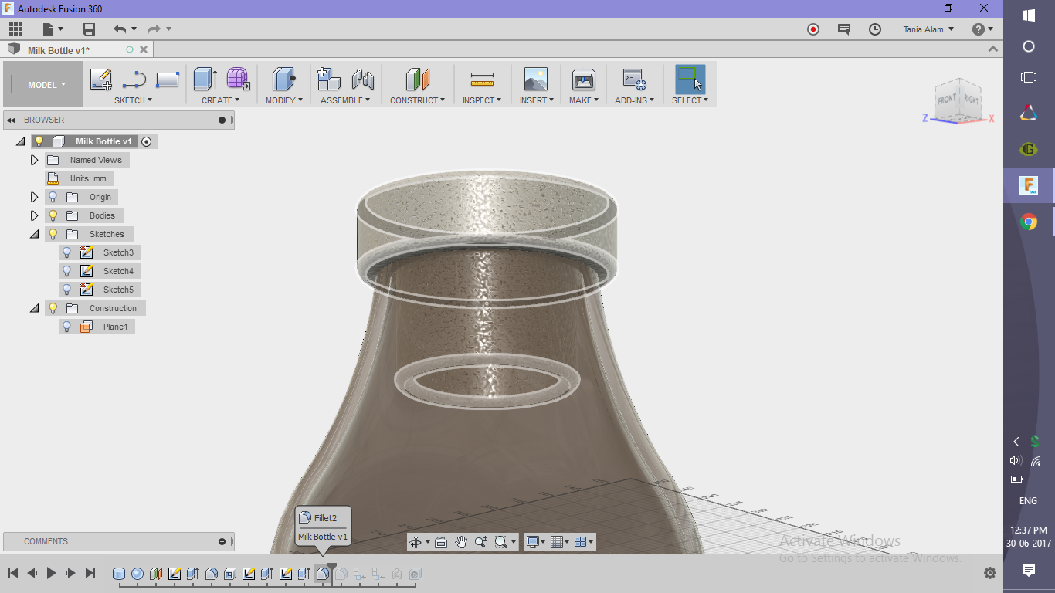Collapse the Construction folder
Viewport: 1055px width, 593px height.
34,308
